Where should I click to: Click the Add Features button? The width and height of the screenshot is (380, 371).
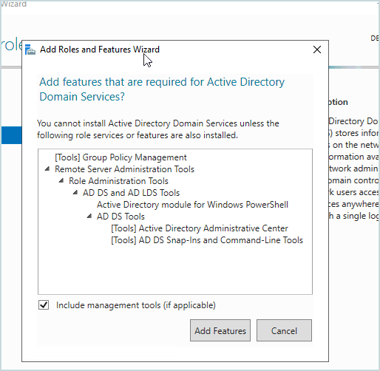[220, 330]
